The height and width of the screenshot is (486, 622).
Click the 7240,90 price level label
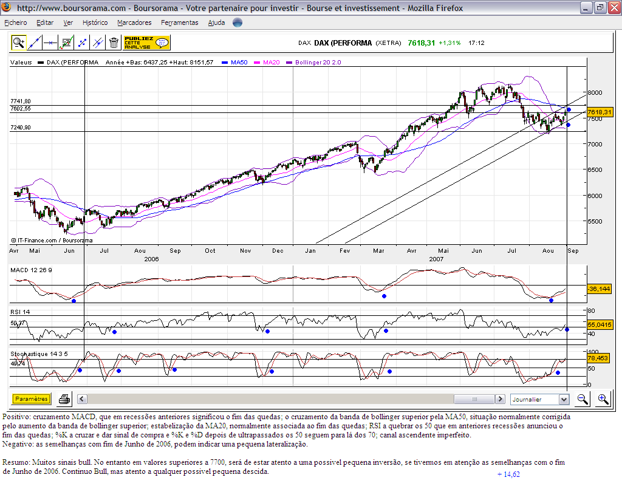21,128
